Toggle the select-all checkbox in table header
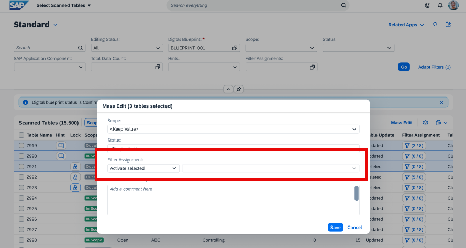466x248 pixels. pyautogui.click(x=21, y=135)
